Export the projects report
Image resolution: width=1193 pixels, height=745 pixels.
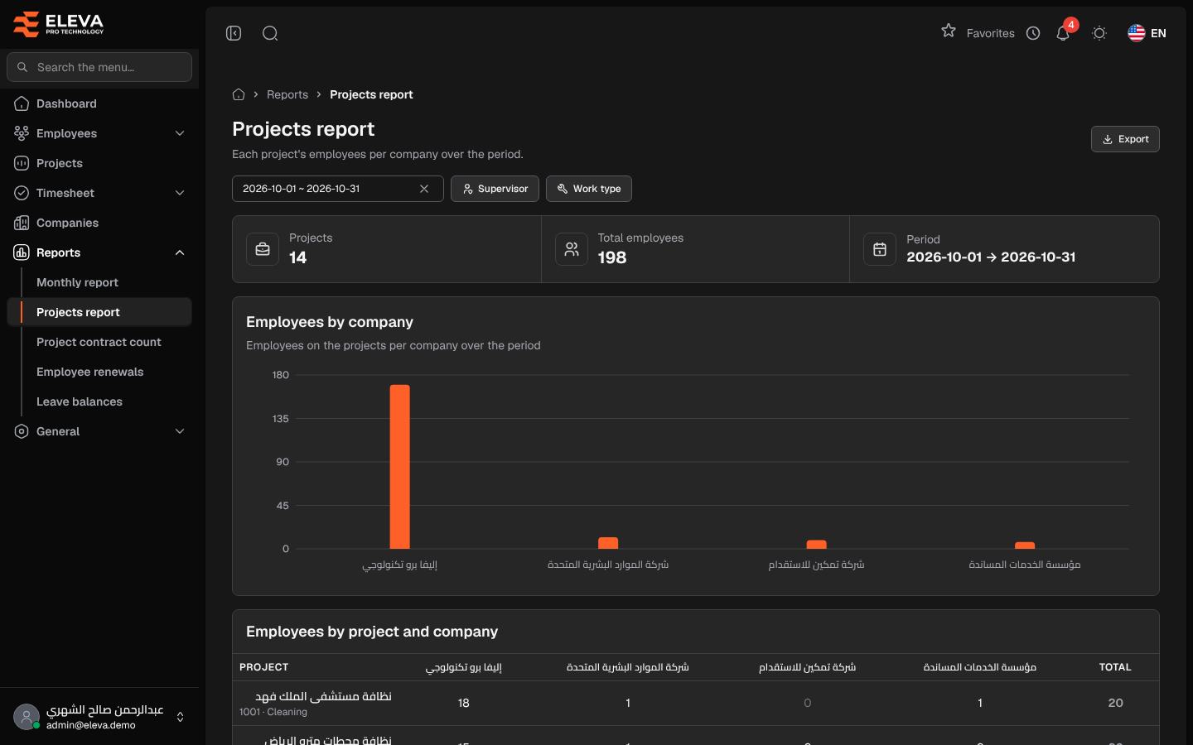(x=1125, y=139)
